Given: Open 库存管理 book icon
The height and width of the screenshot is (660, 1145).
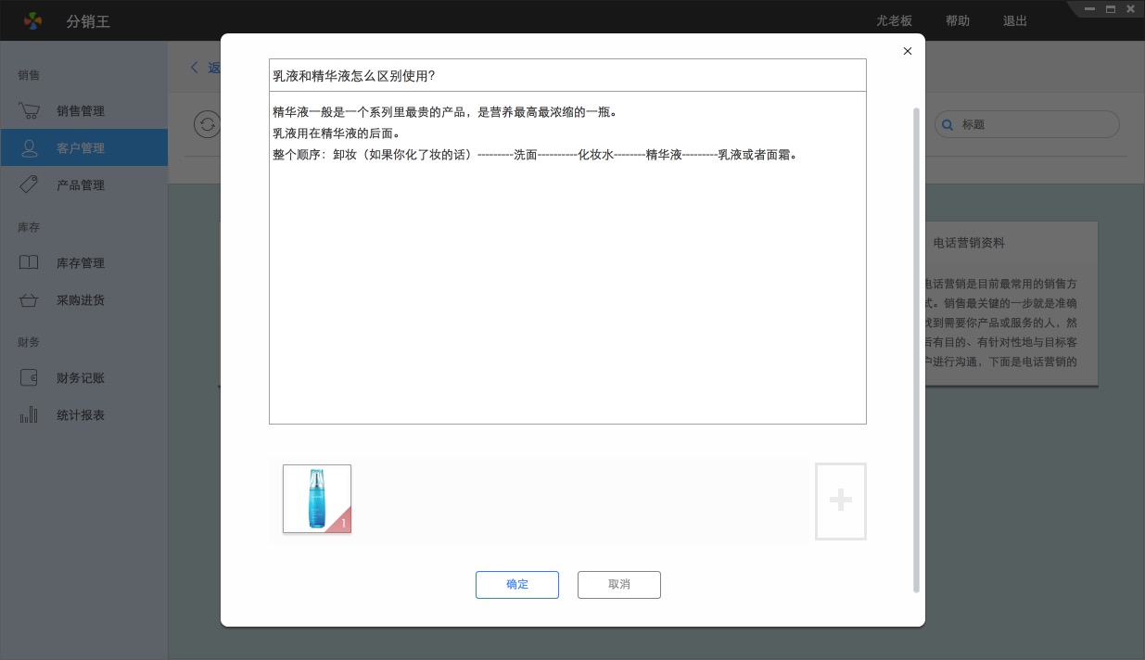Looking at the screenshot, I should coord(29,263).
